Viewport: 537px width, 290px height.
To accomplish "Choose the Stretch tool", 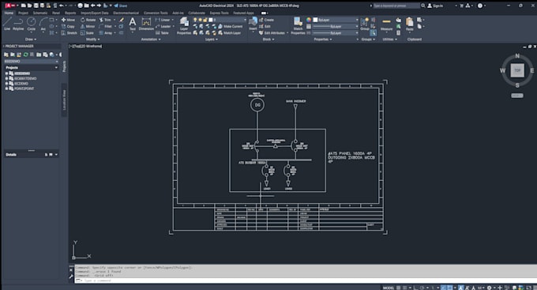I will tap(69, 33).
